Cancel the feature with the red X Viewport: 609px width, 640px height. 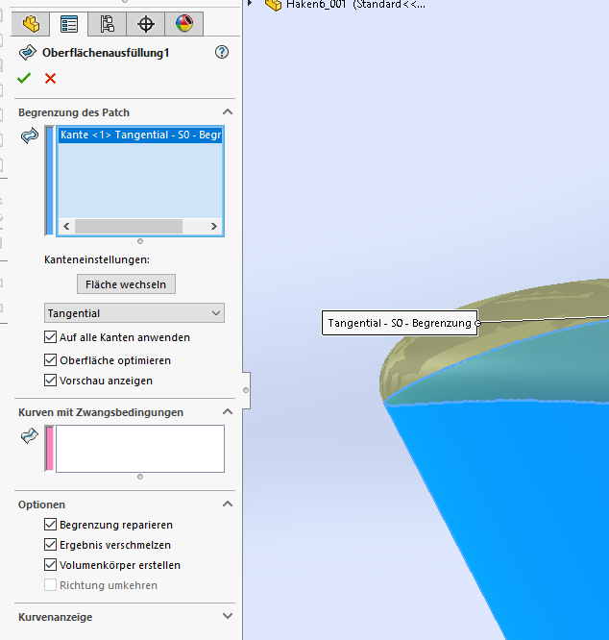coord(51,78)
